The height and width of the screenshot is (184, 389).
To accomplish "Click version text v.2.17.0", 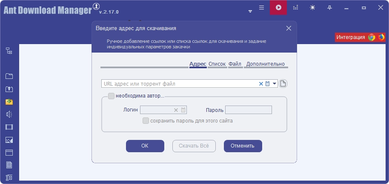I will tap(109, 12).
